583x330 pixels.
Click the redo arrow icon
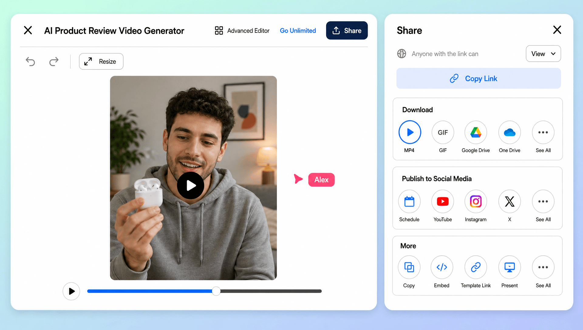[54, 62]
